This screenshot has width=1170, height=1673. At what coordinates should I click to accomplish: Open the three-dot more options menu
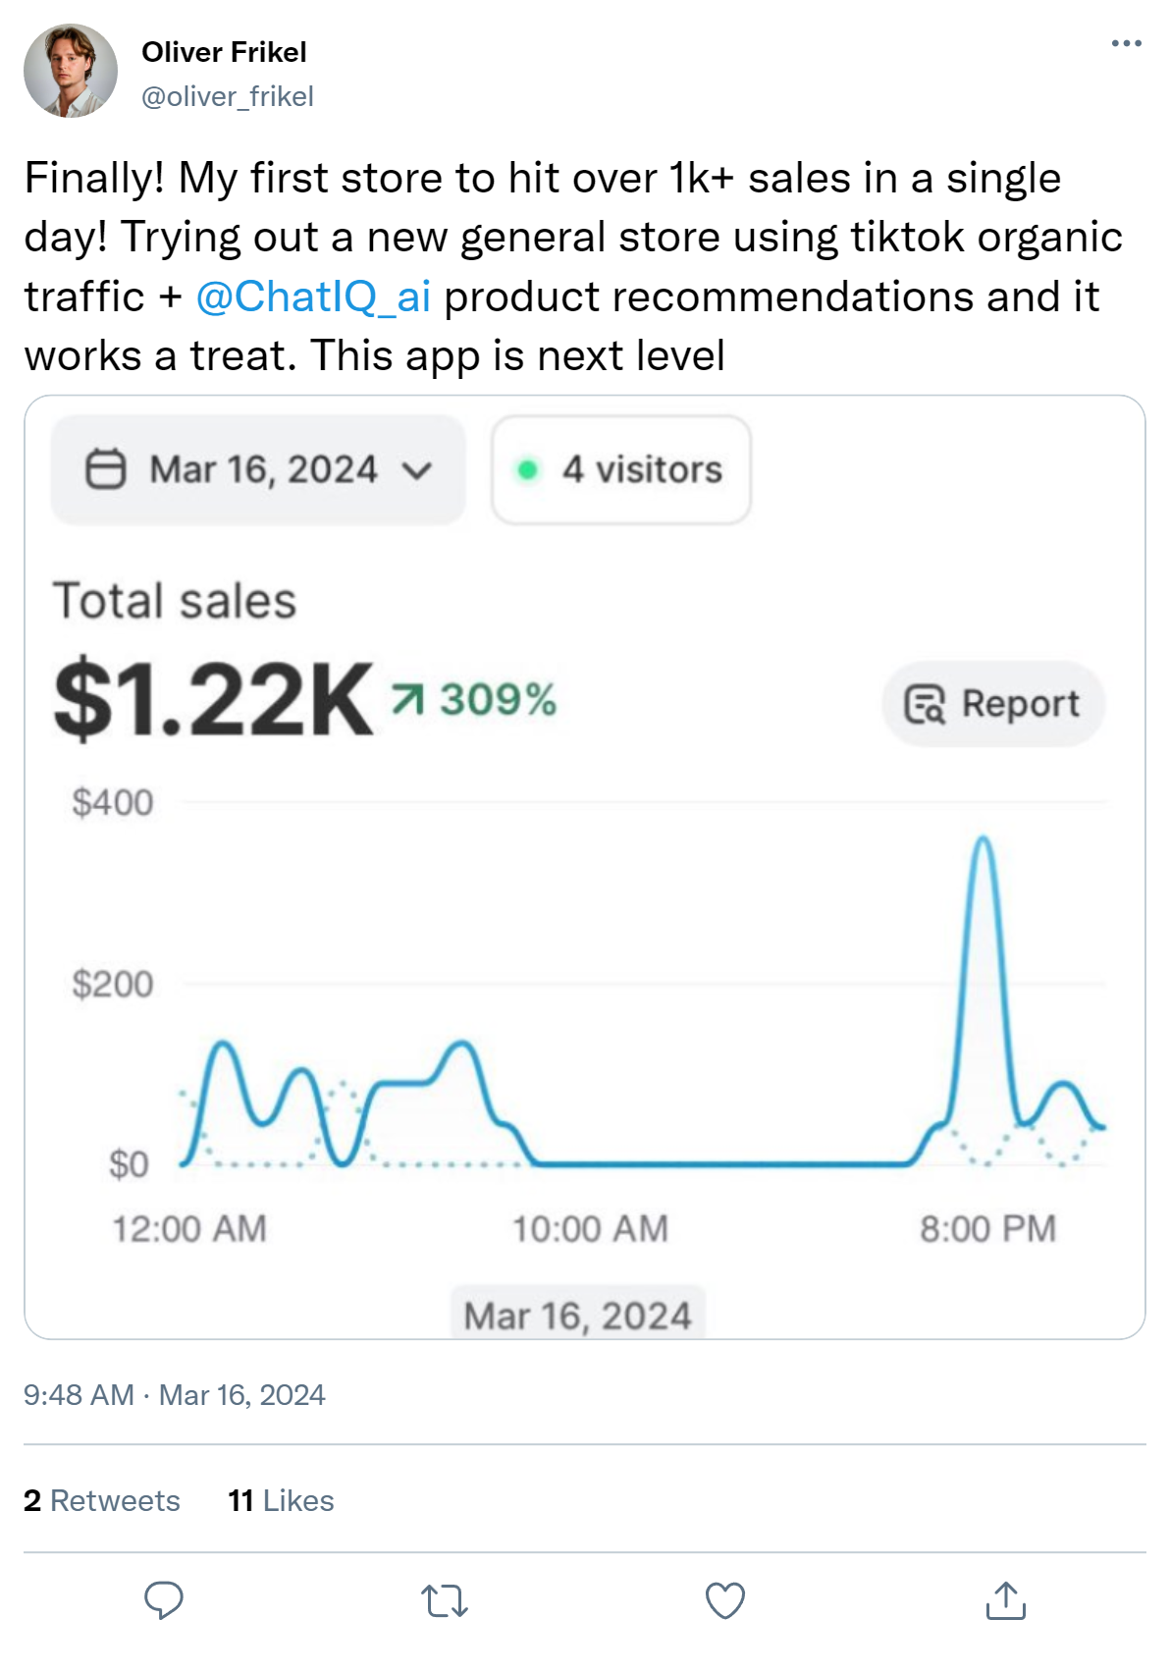(1126, 44)
